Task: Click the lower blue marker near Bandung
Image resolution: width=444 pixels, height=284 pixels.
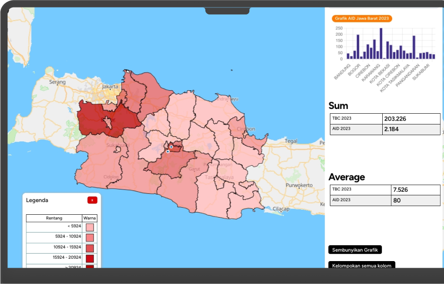Action: pos(167,152)
